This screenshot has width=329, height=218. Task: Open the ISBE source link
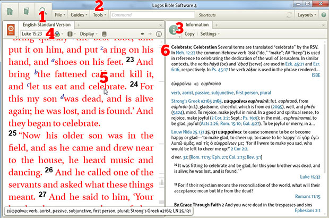pyautogui.click(x=316, y=75)
